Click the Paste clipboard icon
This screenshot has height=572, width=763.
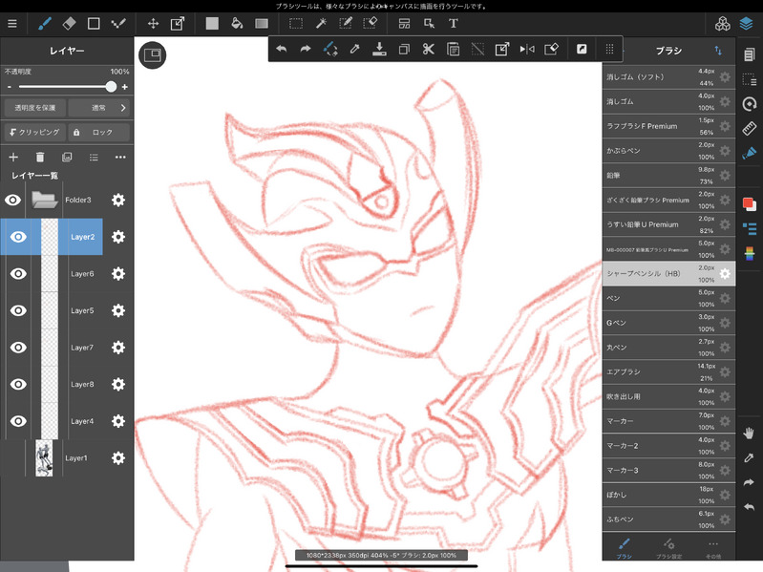click(x=453, y=49)
